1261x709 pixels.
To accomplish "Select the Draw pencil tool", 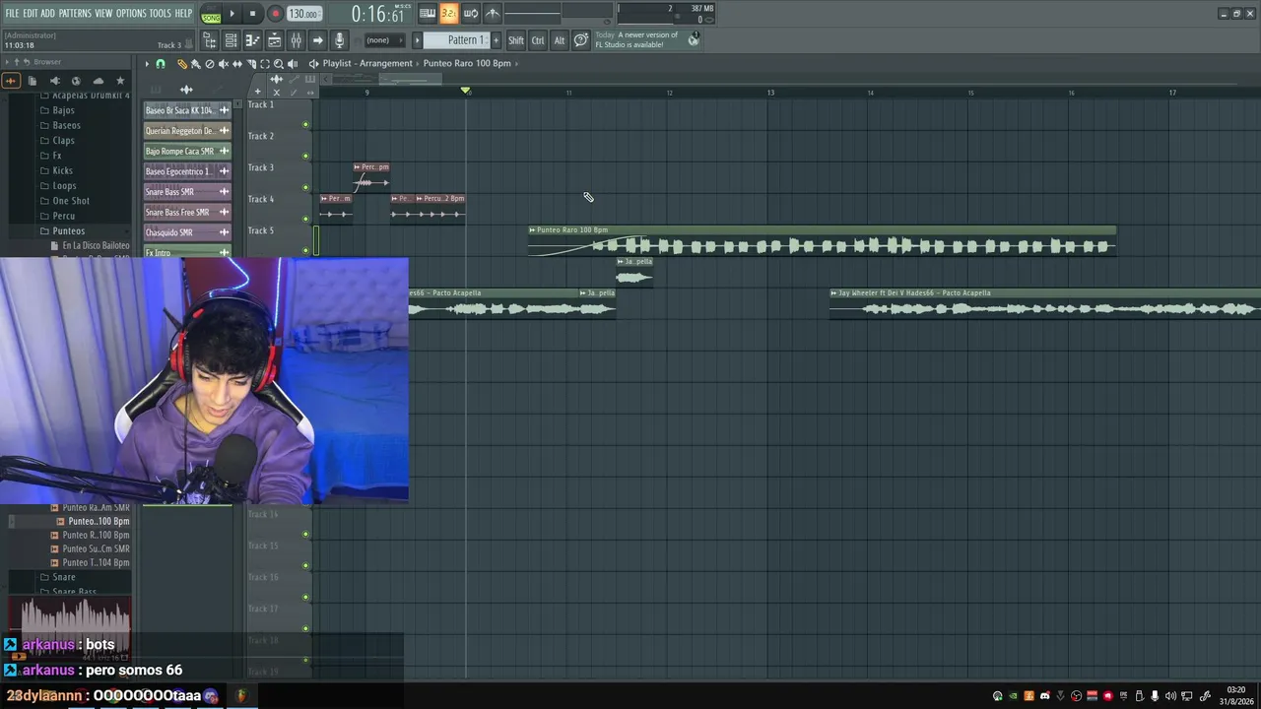I will (182, 64).
